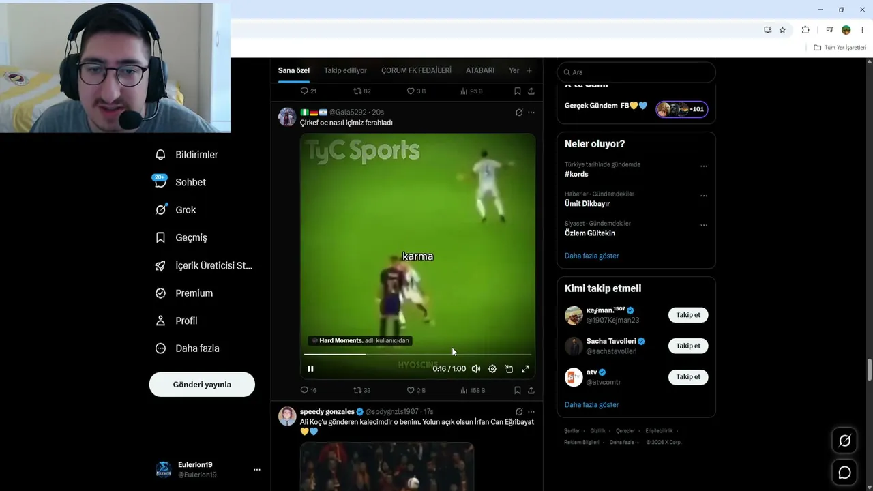Focus the Ara search field
The image size is (873, 491).
(636, 72)
